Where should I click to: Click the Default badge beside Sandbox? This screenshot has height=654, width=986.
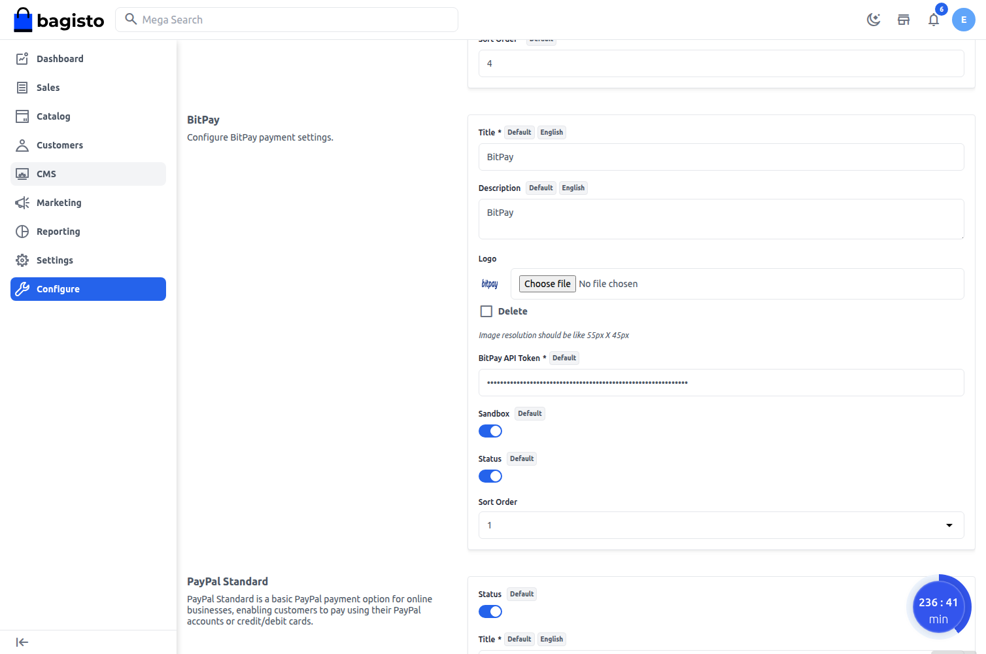tap(530, 413)
